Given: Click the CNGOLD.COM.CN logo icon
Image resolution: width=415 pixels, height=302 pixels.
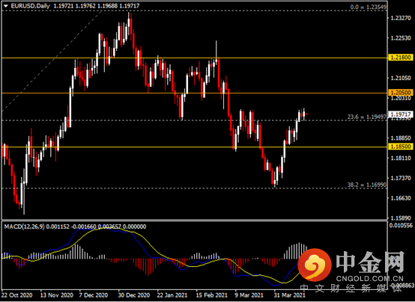Looking at the screenshot, I should (315, 265).
